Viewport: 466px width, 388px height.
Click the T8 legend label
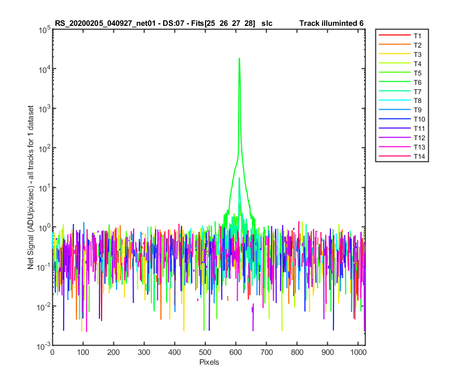(417, 101)
